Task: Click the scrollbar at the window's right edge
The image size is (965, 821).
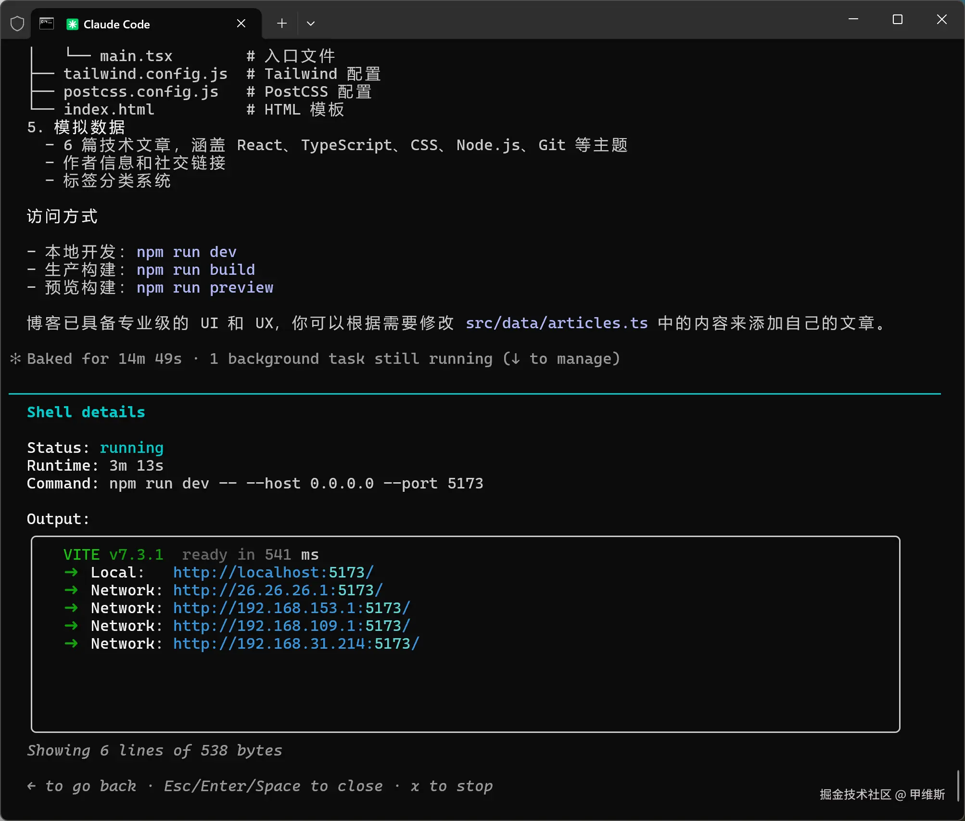Action: (x=958, y=785)
